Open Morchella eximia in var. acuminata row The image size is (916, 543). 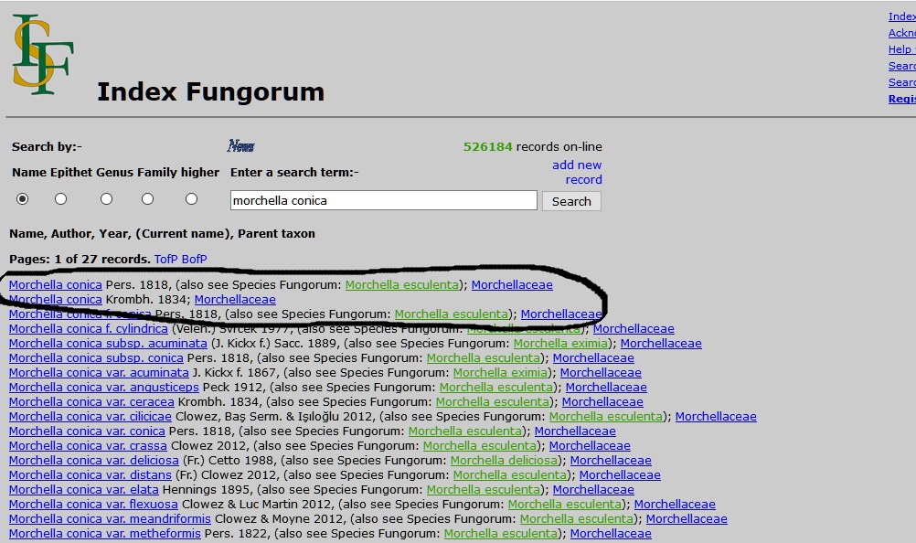click(x=501, y=372)
